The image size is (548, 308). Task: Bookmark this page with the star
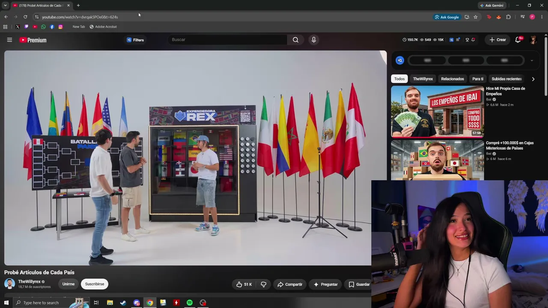click(475, 17)
